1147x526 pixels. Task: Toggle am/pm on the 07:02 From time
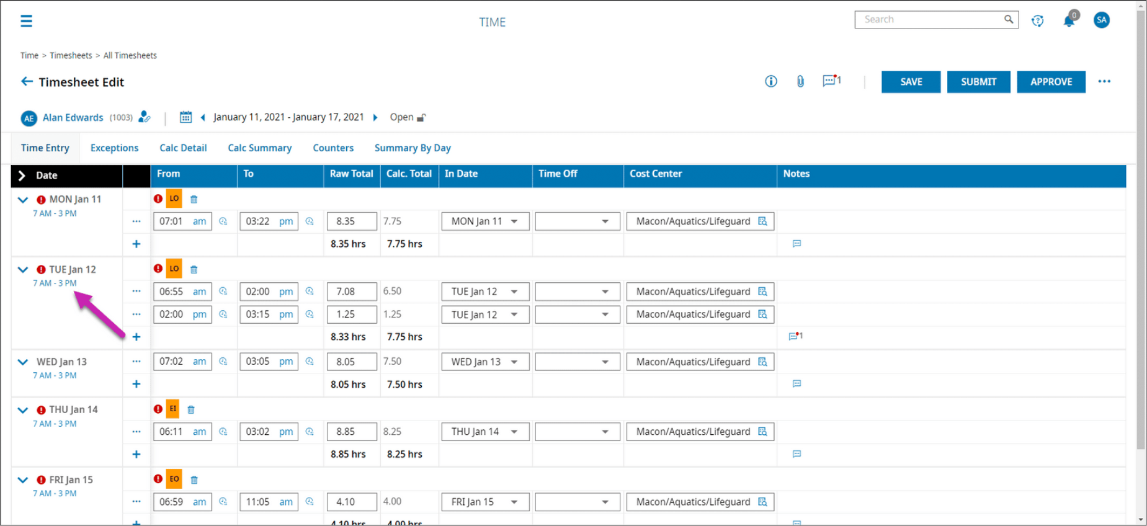click(x=199, y=362)
